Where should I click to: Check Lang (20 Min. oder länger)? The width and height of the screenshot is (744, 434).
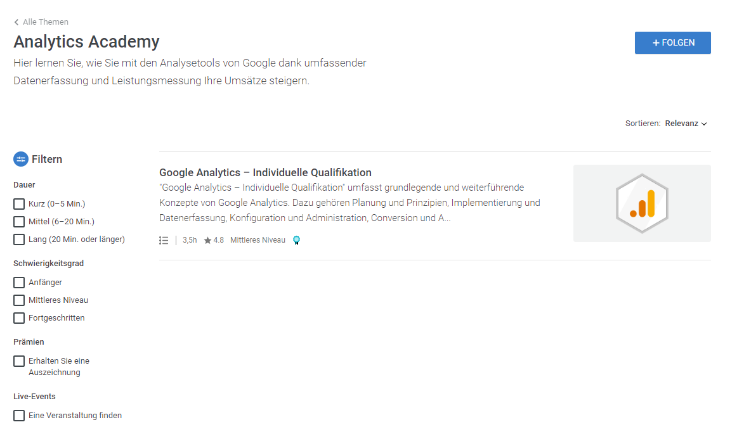(19, 239)
